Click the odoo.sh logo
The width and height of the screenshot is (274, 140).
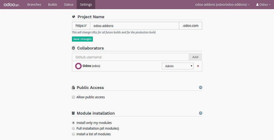[12, 5]
